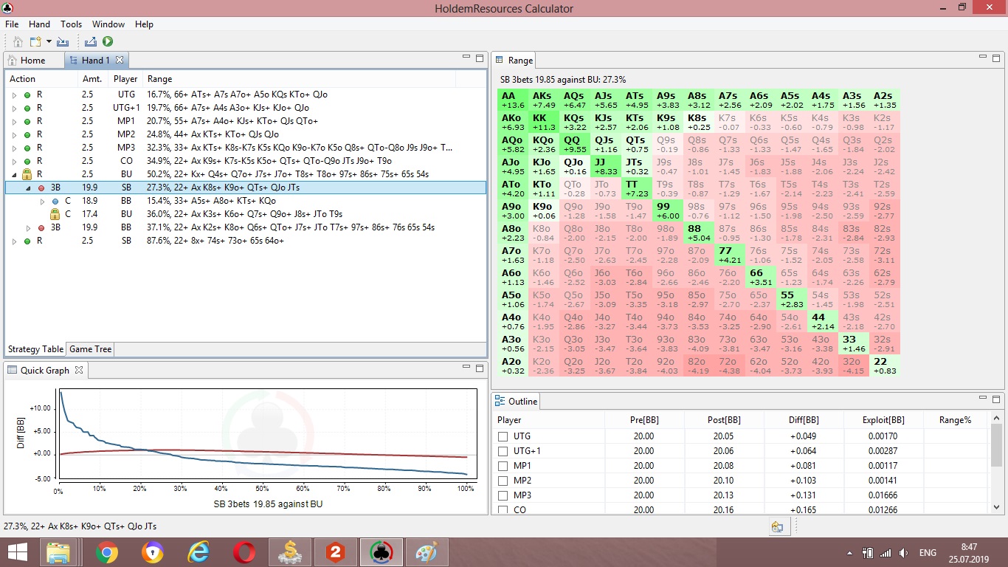Click the Home toolbar icon
1008x567 pixels.
pos(18,42)
